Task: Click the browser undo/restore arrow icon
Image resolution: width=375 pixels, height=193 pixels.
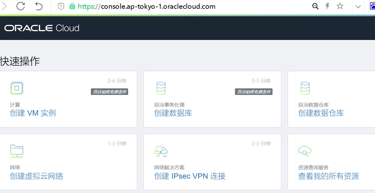Action: point(39,6)
